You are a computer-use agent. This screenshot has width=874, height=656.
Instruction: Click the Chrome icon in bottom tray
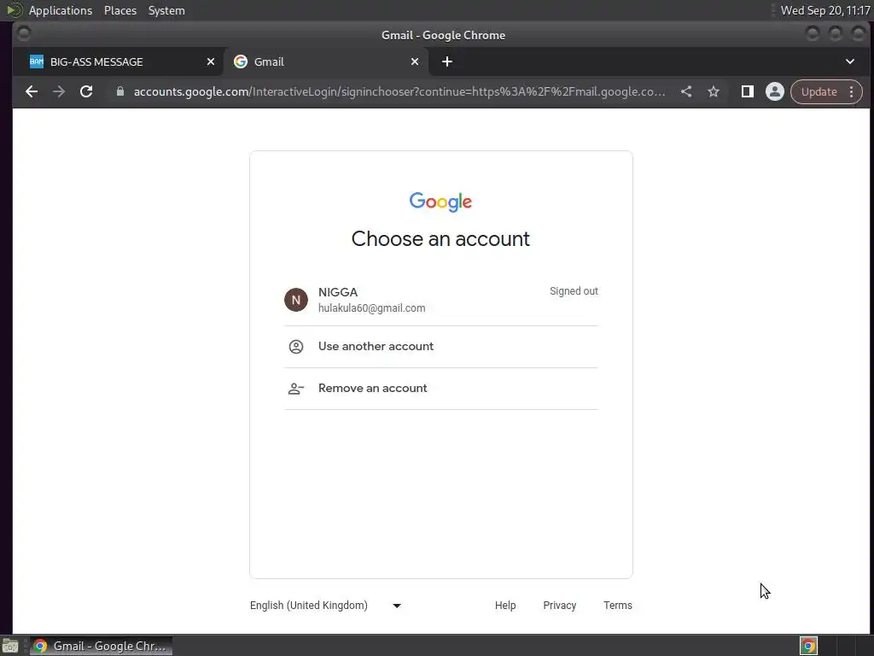pos(809,646)
